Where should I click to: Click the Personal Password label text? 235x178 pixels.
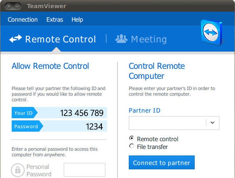39,170
